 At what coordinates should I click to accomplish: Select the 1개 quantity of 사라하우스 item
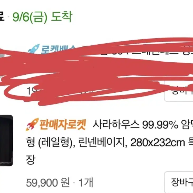(x=86, y=182)
